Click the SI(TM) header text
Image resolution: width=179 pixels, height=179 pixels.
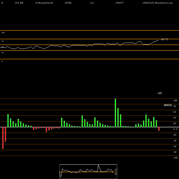pos(68,3)
